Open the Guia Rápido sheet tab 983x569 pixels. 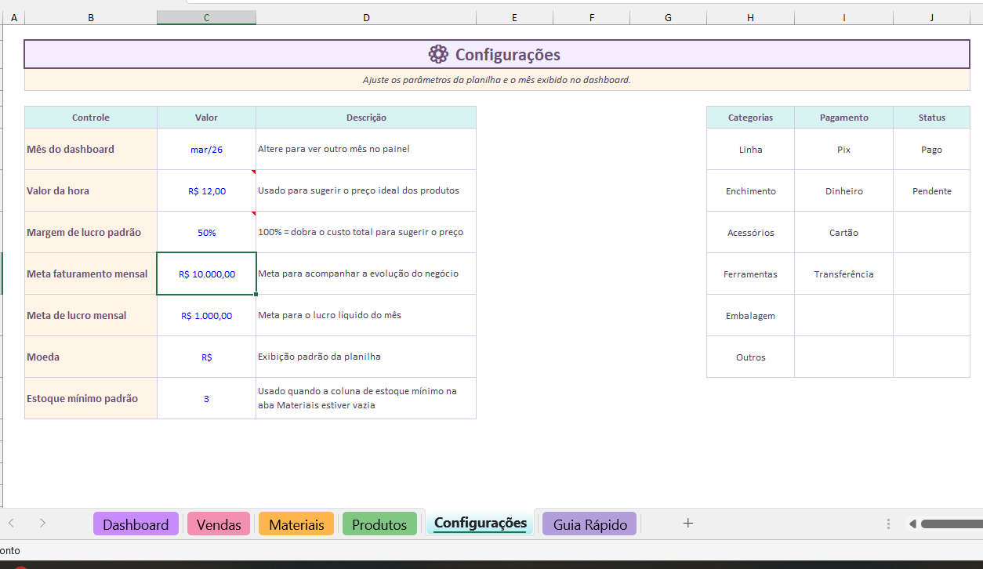pyautogui.click(x=589, y=524)
